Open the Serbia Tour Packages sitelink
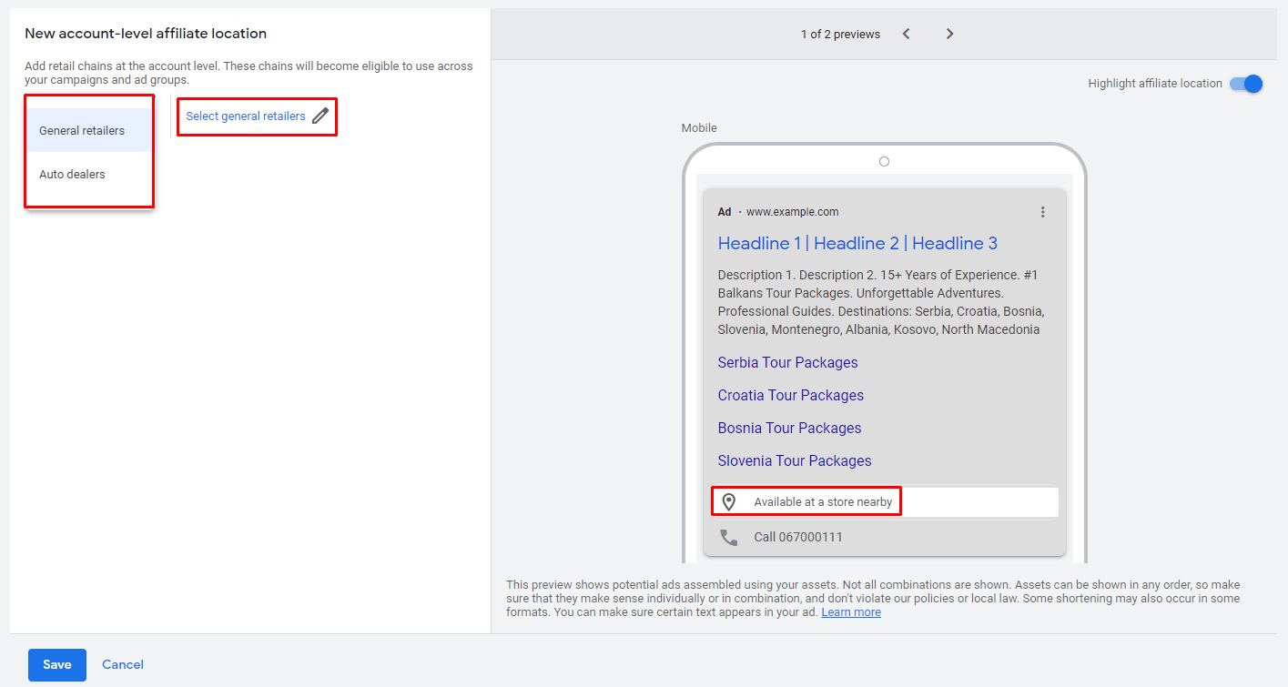 coord(787,362)
